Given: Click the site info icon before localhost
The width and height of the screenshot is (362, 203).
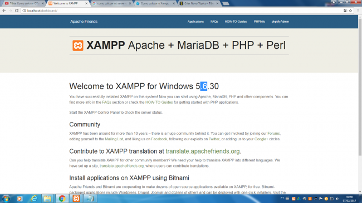Looking at the screenshot, I should coord(24,11).
